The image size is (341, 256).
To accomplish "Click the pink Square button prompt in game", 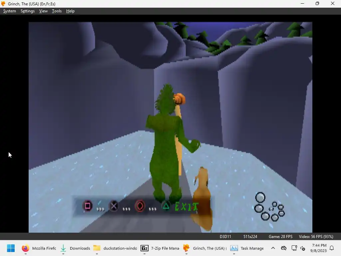I will pyautogui.click(x=88, y=206).
